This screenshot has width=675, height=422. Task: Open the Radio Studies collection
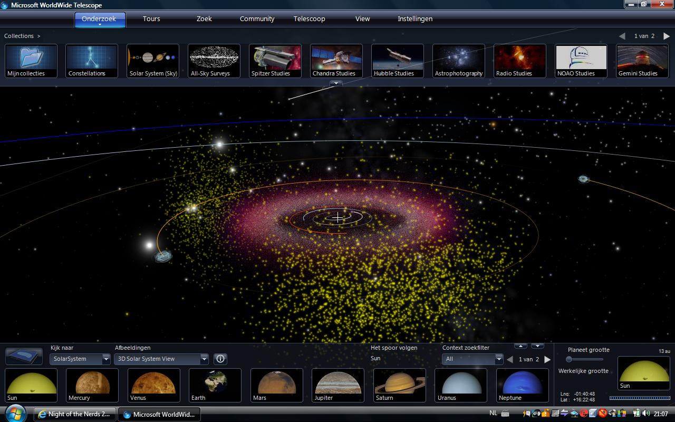520,61
